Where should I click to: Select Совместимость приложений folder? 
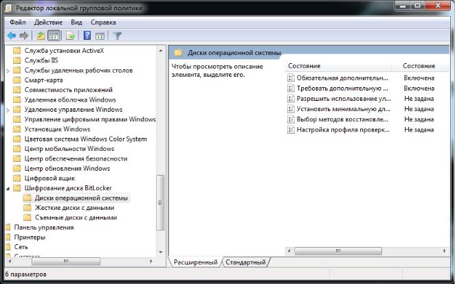pos(69,90)
